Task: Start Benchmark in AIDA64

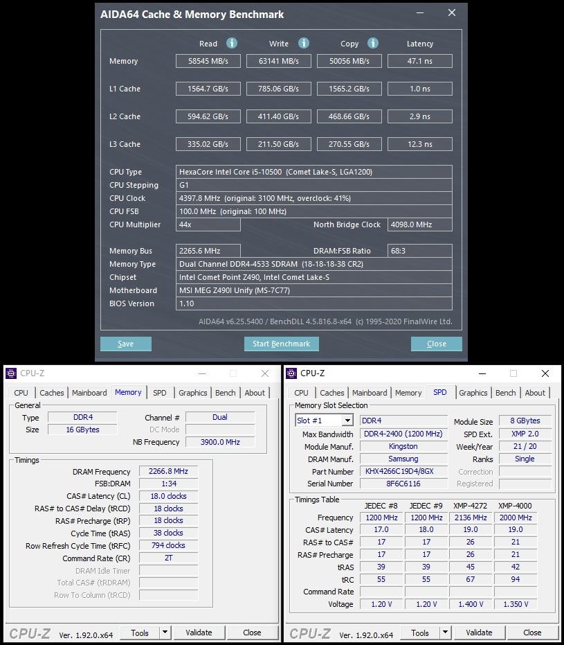Action: pos(282,344)
